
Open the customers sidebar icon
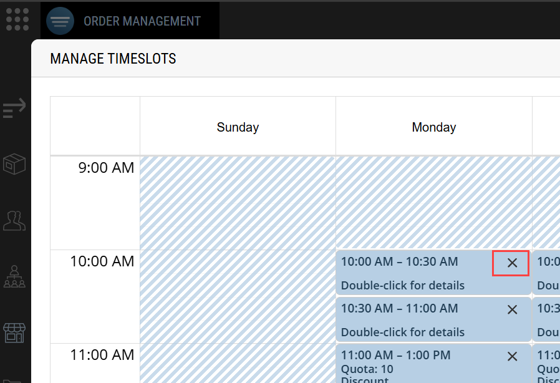(14, 220)
